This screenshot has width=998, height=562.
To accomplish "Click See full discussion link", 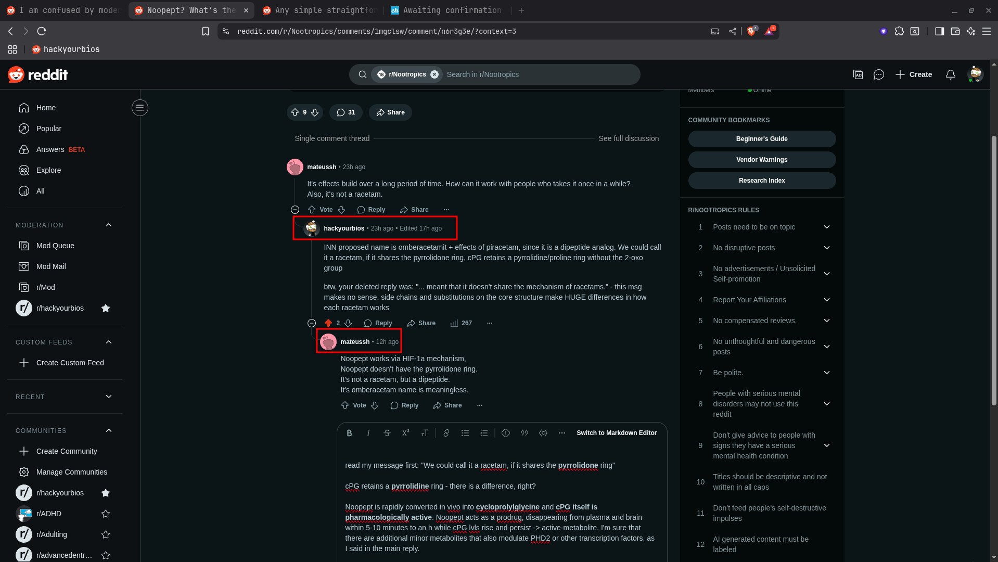I will coord(628,138).
